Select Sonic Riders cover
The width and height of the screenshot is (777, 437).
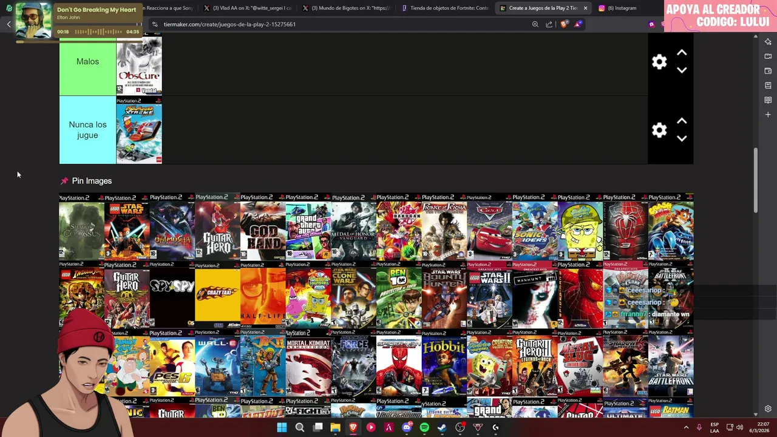(x=535, y=228)
